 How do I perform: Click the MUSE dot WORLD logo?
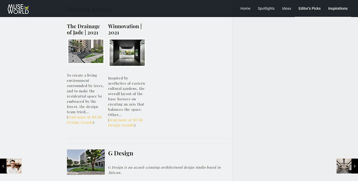pyautogui.click(x=18, y=9)
